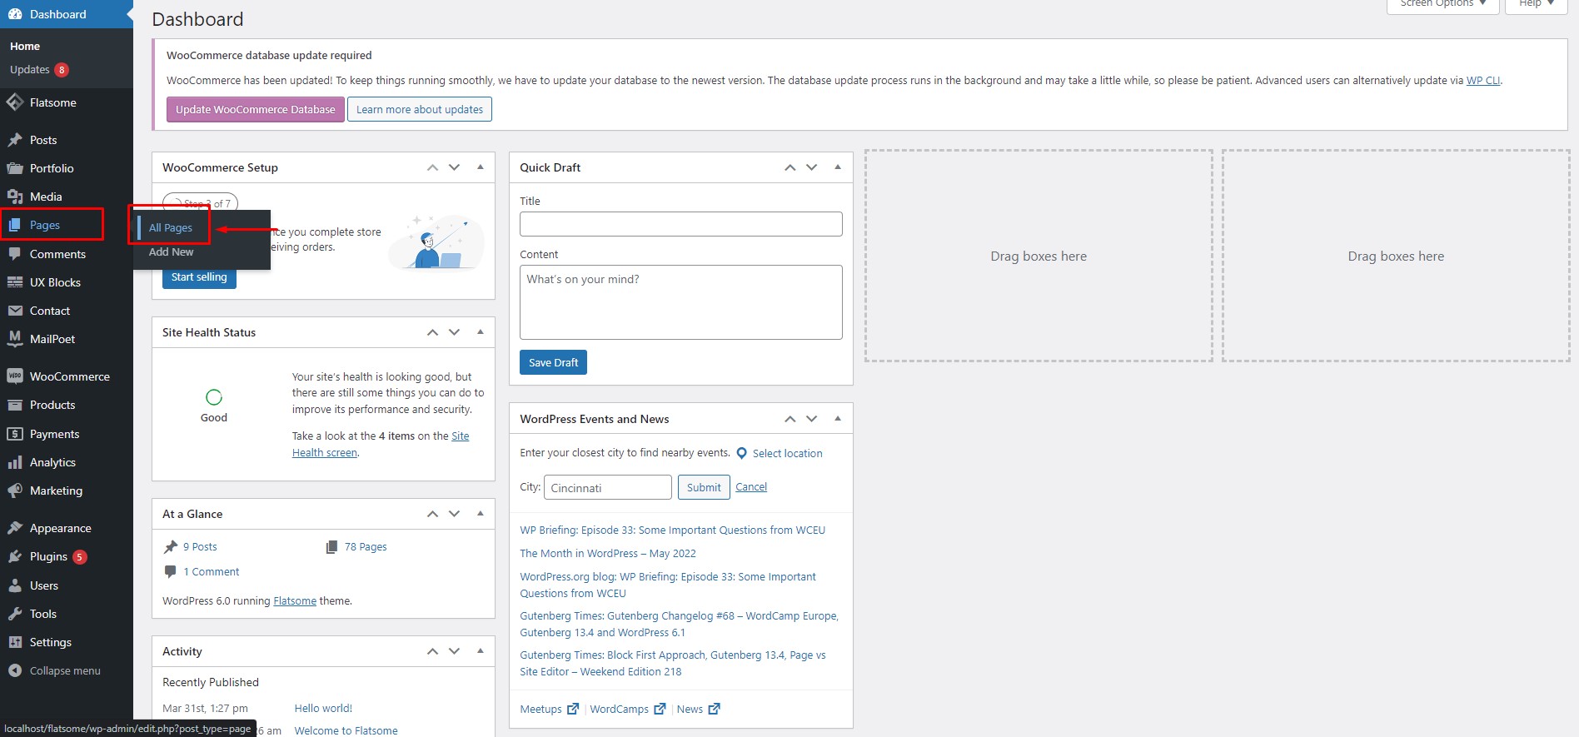Click the external link icon after News
The height and width of the screenshot is (737, 1579).
coord(714,709)
